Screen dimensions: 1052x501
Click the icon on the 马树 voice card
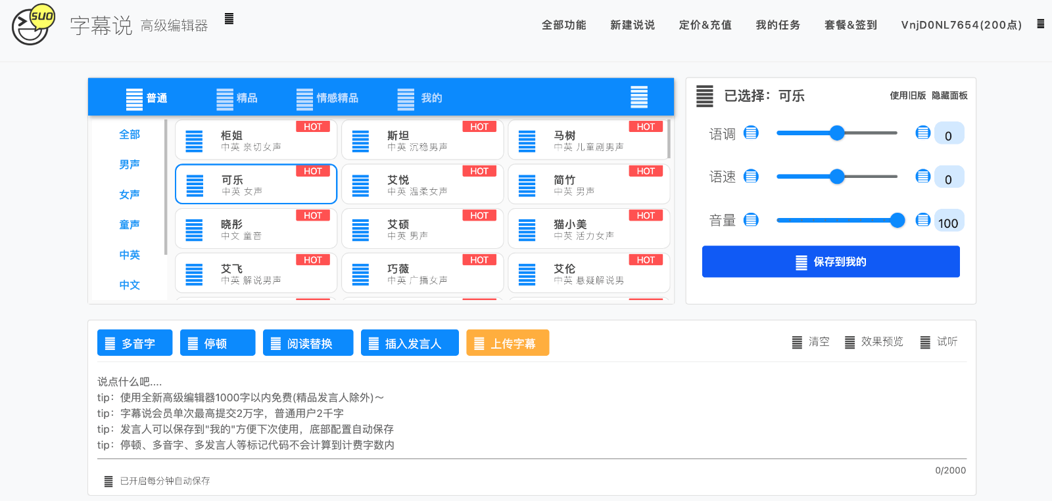pyautogui.click(x=527, y=141)
